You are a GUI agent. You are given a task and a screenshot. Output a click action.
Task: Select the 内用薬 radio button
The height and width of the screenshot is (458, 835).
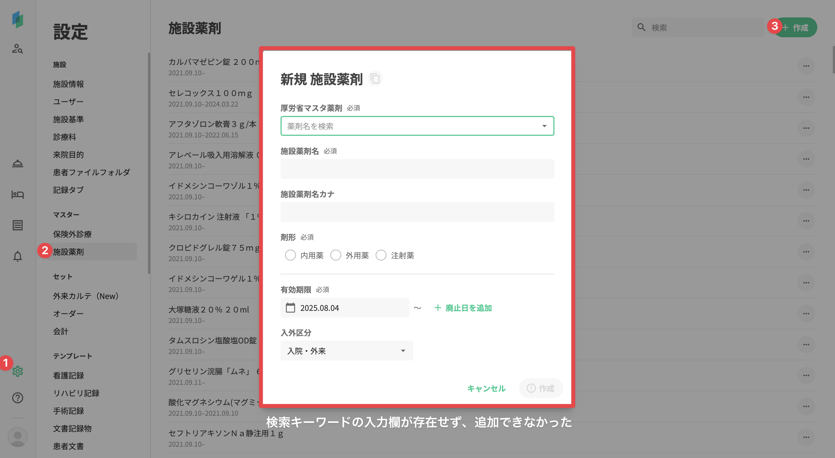click(290, 255)
